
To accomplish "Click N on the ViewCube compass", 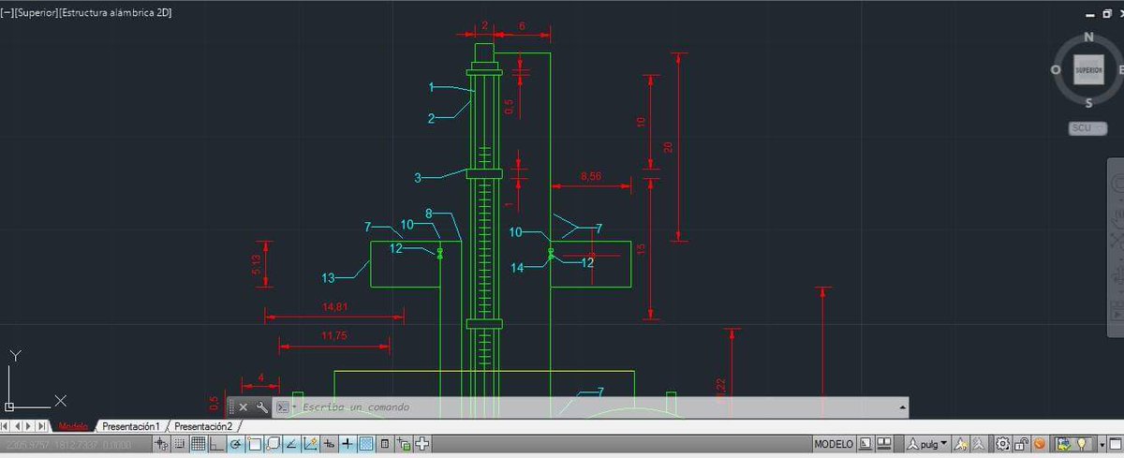I will pos(1088,37).
